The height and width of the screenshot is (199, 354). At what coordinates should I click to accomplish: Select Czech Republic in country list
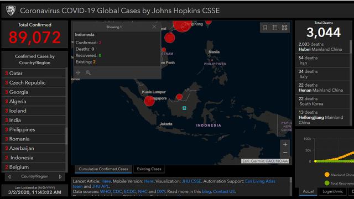coord(34,83)
